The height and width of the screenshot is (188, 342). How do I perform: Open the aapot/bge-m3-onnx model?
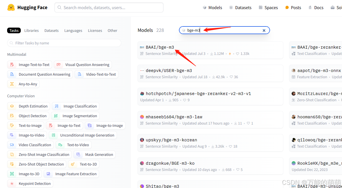[x=316, y=73]
